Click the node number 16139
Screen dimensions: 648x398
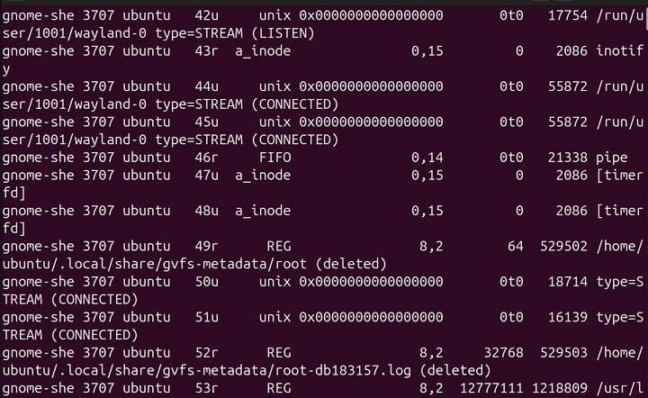tap(564, 316)
